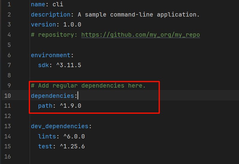
Task: Click the test version ^1.25.6
Action: (x=72, y=147)
